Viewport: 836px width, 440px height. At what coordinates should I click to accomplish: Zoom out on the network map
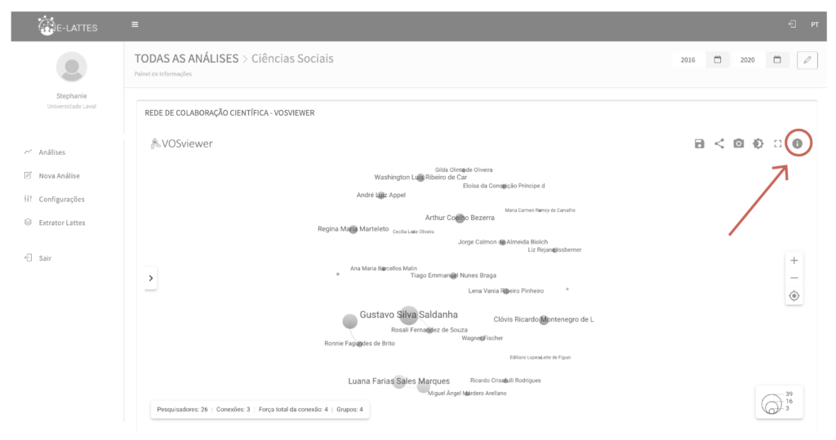click(x=794, y=278)
